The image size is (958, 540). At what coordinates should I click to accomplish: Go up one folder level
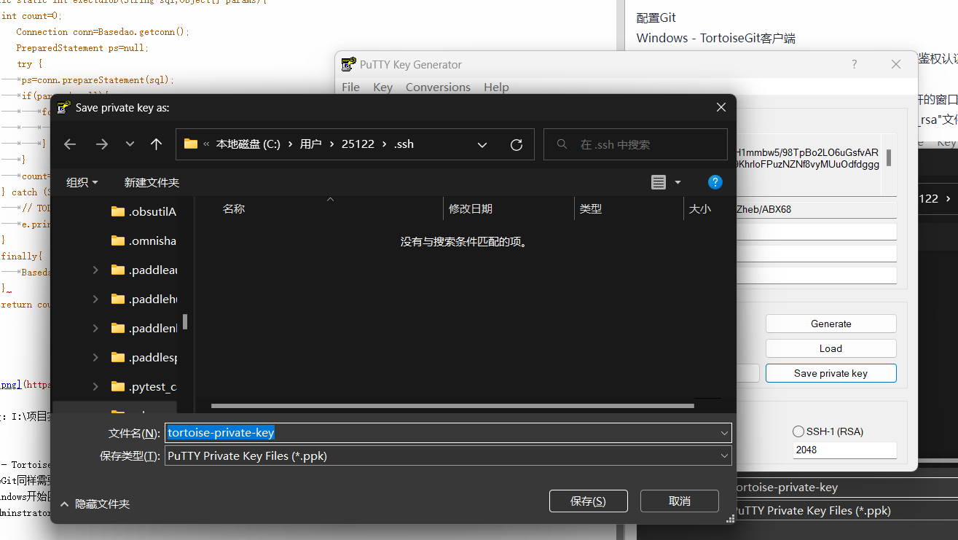pyautogui.click(x=156, y=144)
